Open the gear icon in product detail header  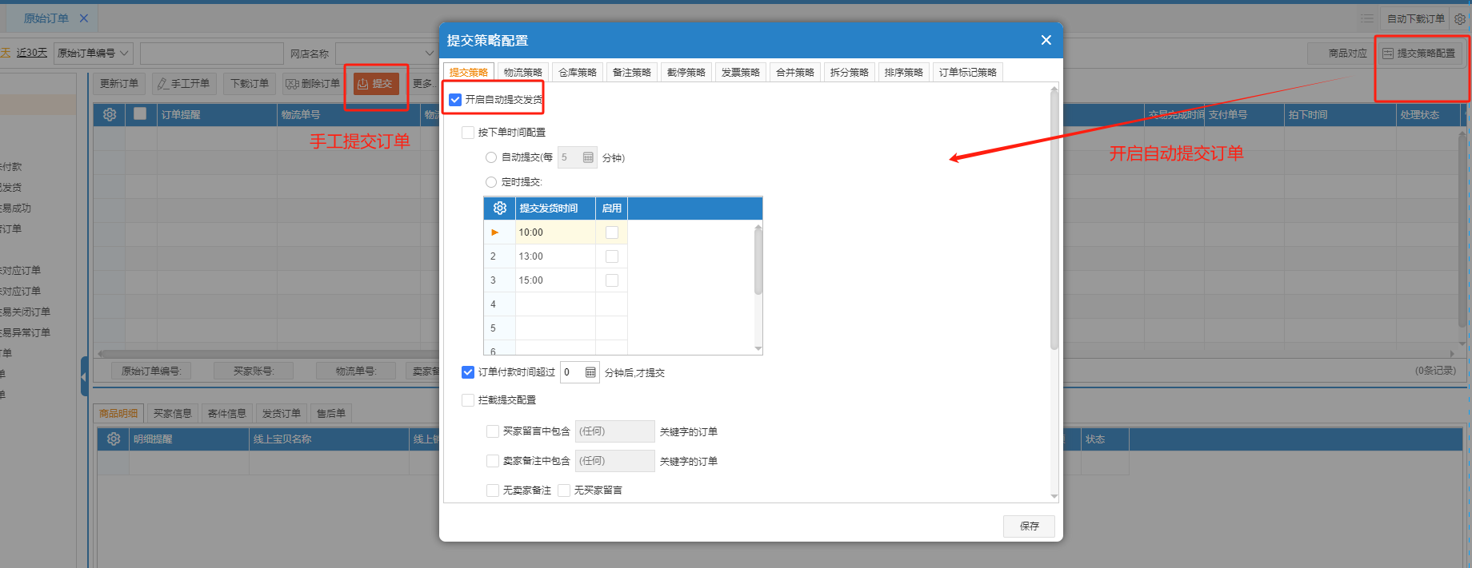point(114,439)
